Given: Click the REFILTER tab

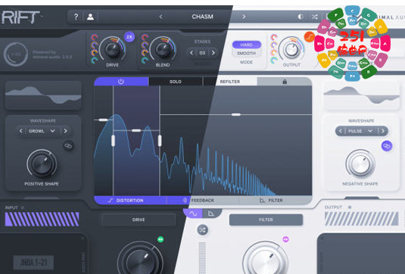Looking at the screenshot, I should tap(230, 82).
